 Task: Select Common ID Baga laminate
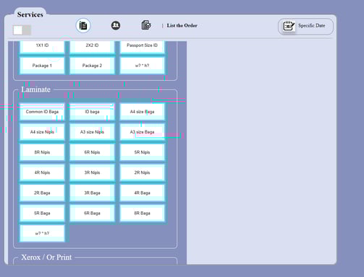tap(42, 112)
